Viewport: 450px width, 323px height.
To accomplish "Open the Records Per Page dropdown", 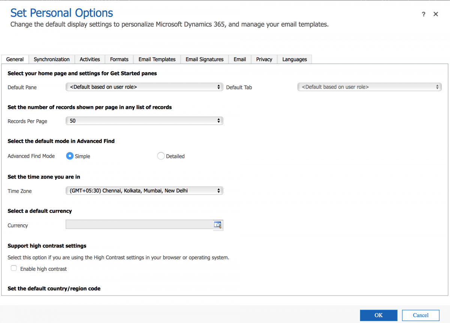I will [x=144, y=120].
